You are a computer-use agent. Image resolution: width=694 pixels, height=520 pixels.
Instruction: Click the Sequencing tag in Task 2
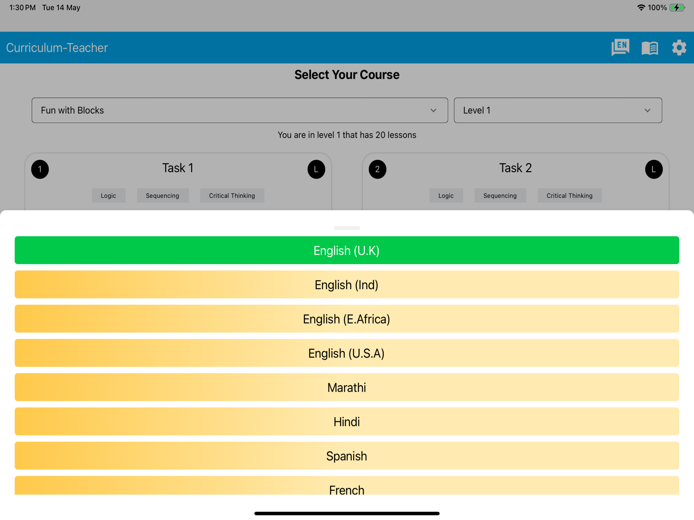(500, 196)
